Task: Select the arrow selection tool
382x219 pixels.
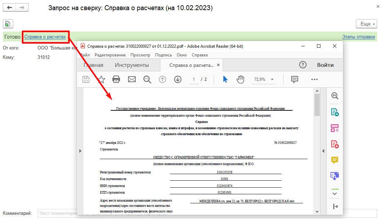Action: [225, 79]
